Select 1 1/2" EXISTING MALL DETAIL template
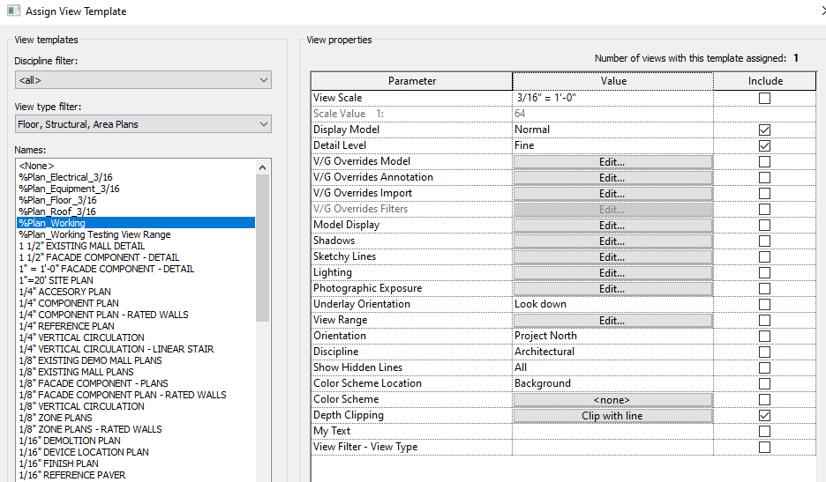 coord(82,246)
